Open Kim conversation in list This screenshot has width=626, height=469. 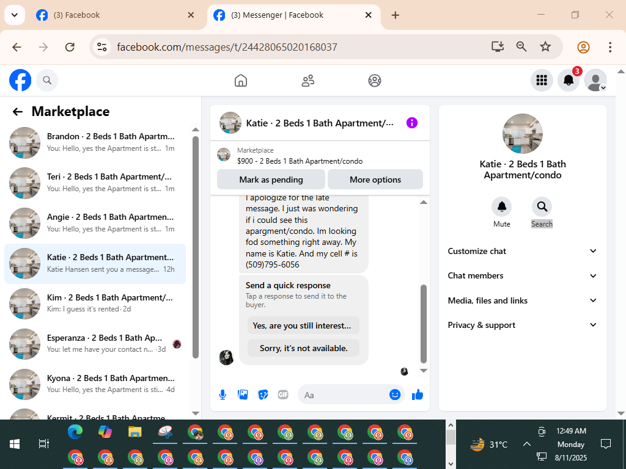(95, 304)
